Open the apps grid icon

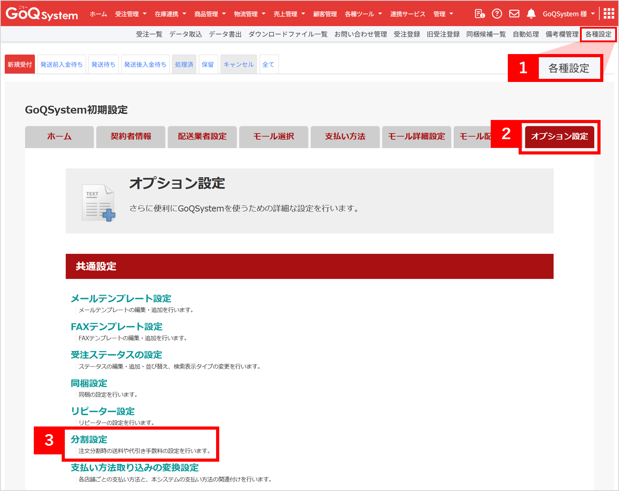pyautogui.click(x=609, y=14)
